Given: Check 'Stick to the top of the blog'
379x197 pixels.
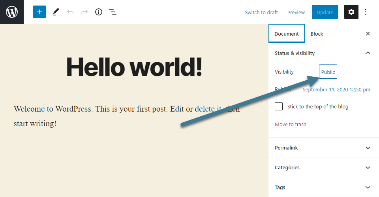Looking at the screenshot, I should (x=279, y=106).
